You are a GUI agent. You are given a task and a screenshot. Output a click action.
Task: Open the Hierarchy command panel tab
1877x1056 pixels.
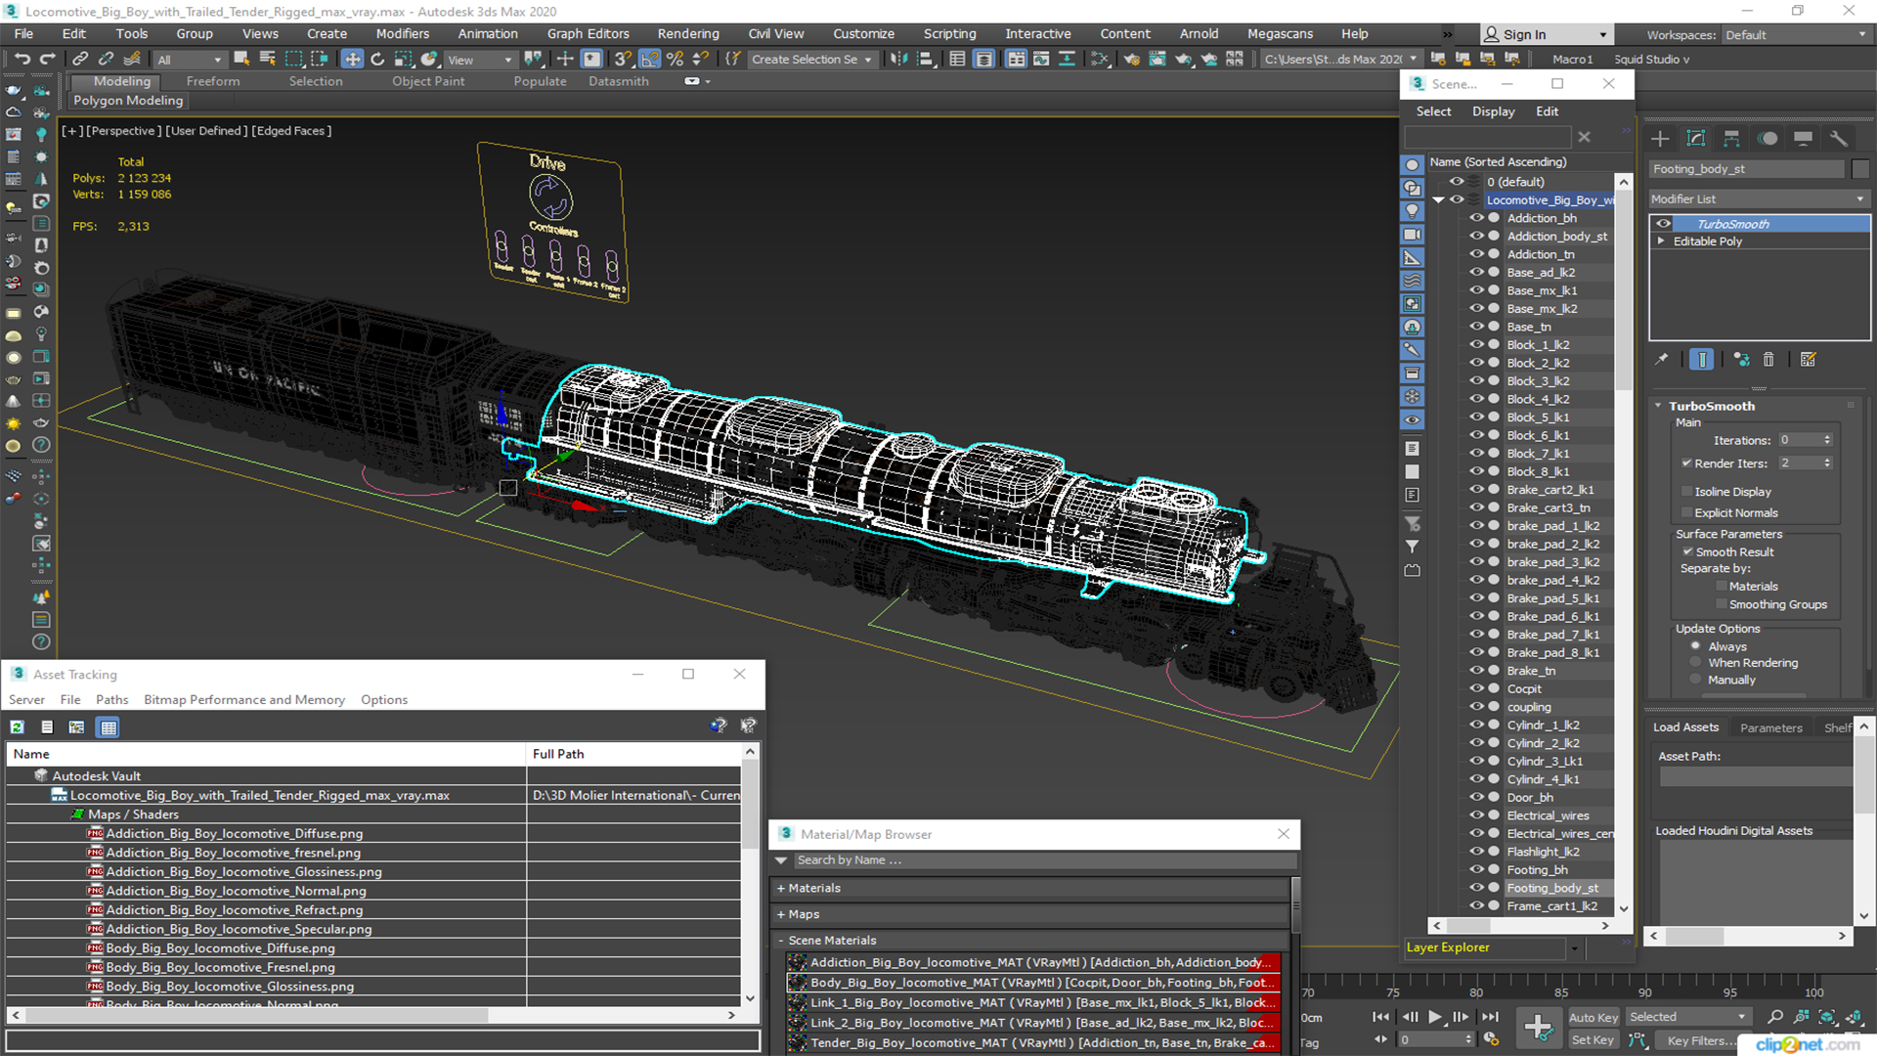[1731, 139]
